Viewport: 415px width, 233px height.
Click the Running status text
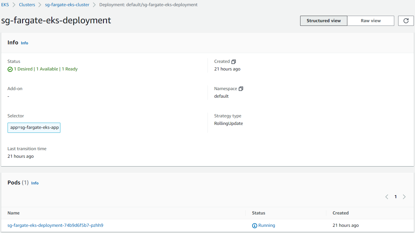pyautogui.click(x=267, y=225)
